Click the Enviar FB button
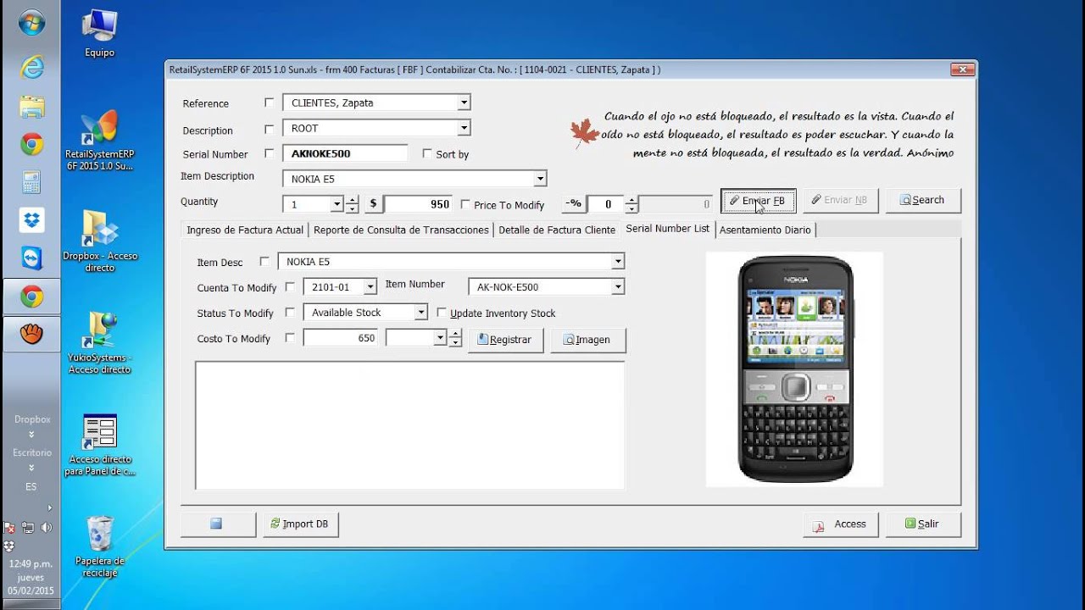The height and width of the screenshot is (610, 1085). pos(759,201)
